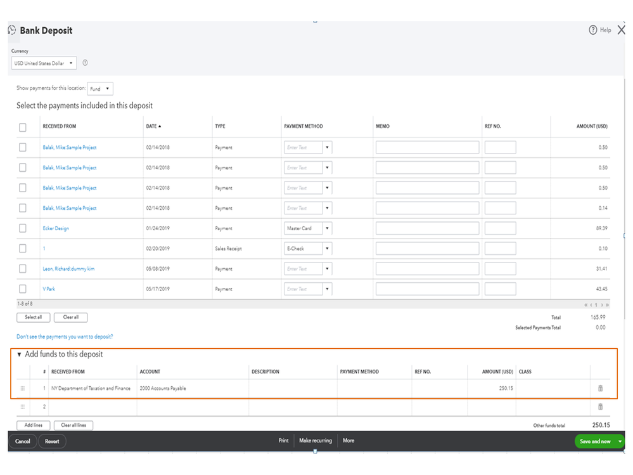Image resolution: width=633 pixels, height=475 pixels.
Task: Sort by Date column arrow
Action: [x=160, y=126]
